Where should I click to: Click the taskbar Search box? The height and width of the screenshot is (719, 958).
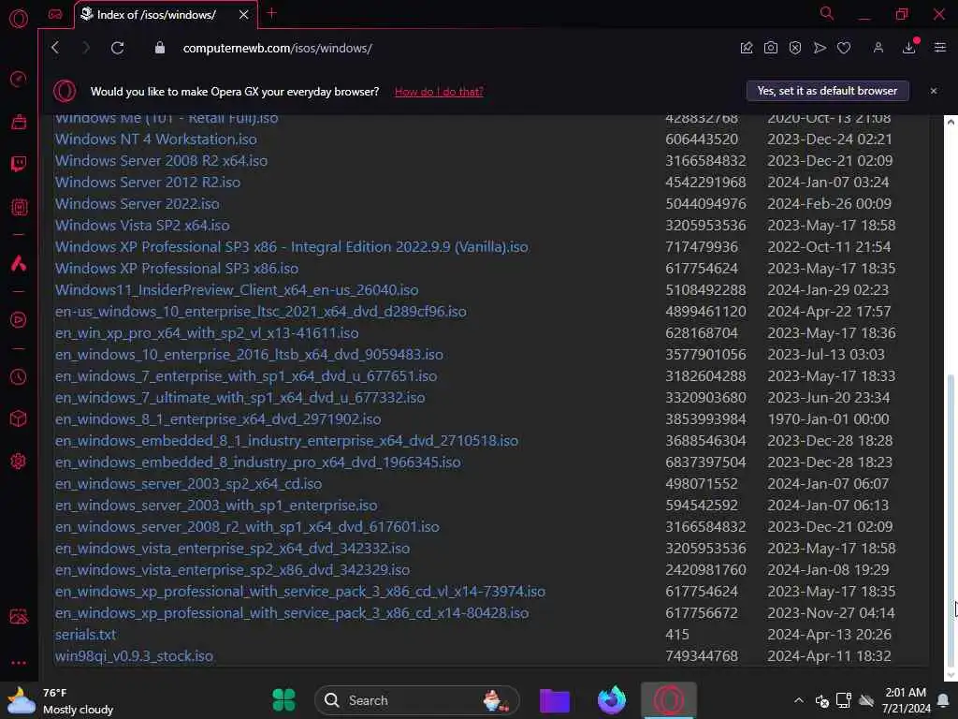[x=416, y=700]
